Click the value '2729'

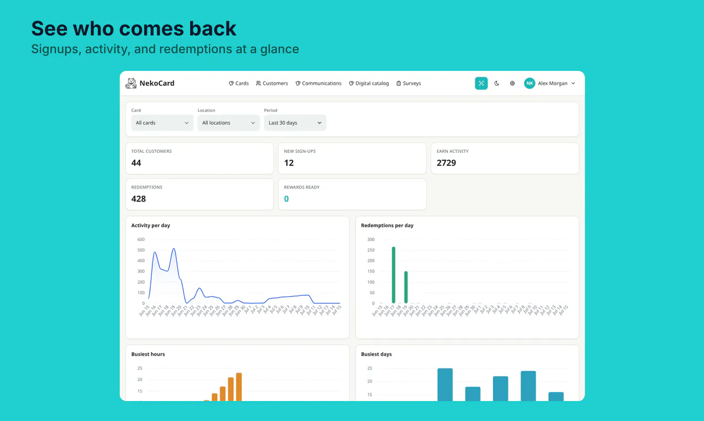coord(446,163)
